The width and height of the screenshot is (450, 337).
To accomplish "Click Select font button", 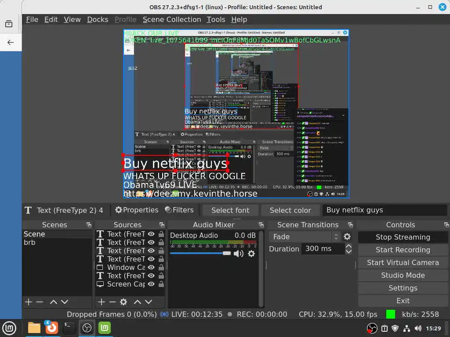I will [230, 210].
